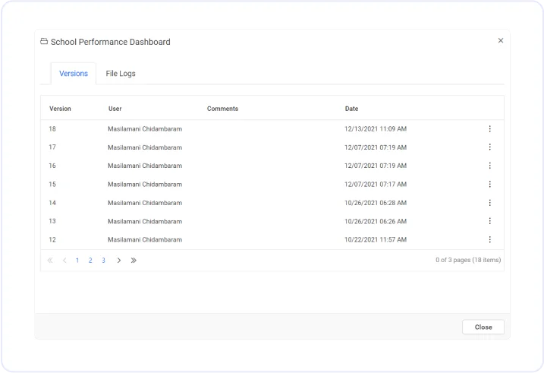The width and height of the screenshot is (544, 373).
Task: Click date 10/26/2021 06:26 AM
Action: [x=376, y=221]
